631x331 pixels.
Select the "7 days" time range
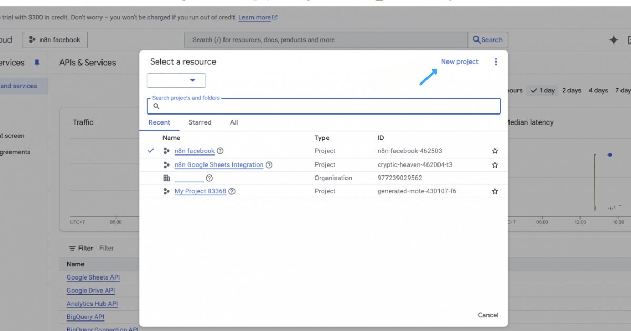coord(623,90)
